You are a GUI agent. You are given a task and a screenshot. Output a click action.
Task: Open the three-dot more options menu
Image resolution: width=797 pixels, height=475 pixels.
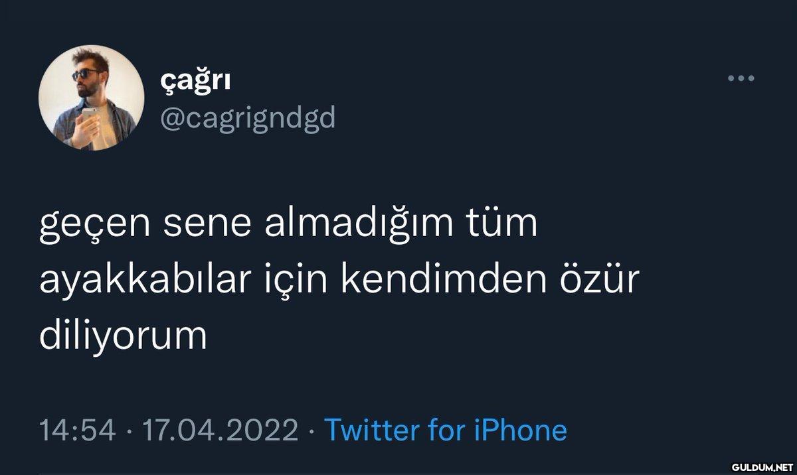[x=741, y=79]
